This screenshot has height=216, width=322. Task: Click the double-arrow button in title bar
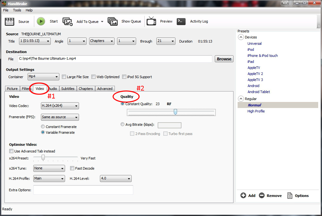(285, 3)
